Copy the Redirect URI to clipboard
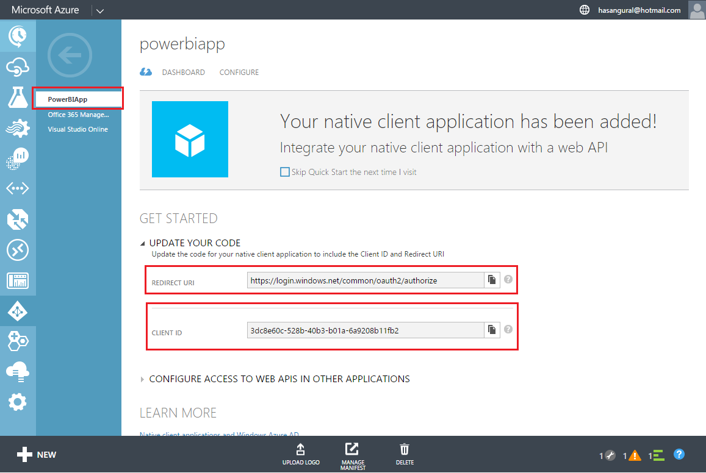 point(492,280)
